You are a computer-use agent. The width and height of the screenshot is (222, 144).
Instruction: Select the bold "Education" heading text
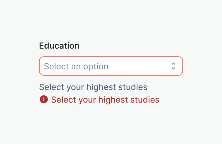[59, 46]
